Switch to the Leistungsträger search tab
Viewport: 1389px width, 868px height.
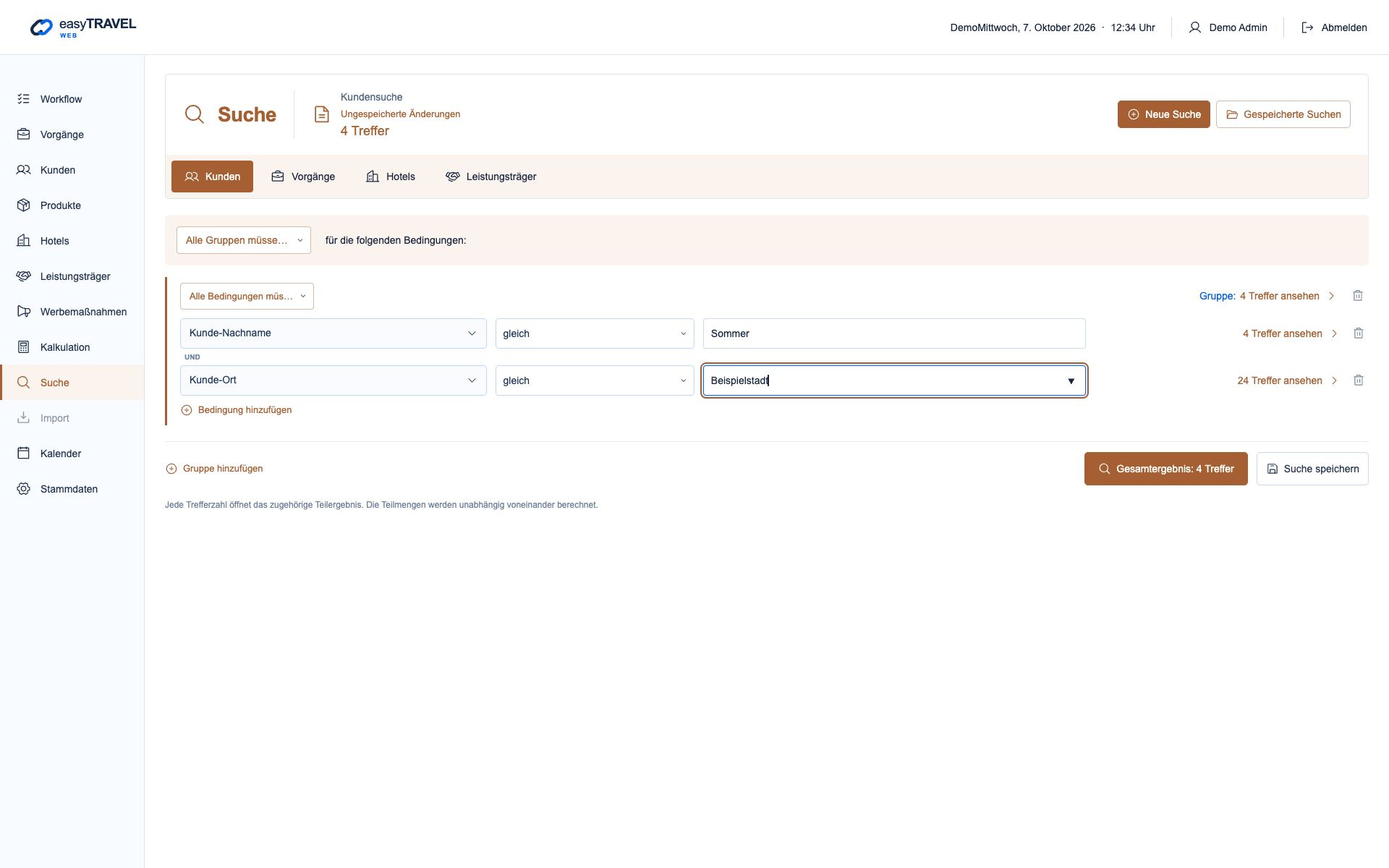(x=491, y=176)
